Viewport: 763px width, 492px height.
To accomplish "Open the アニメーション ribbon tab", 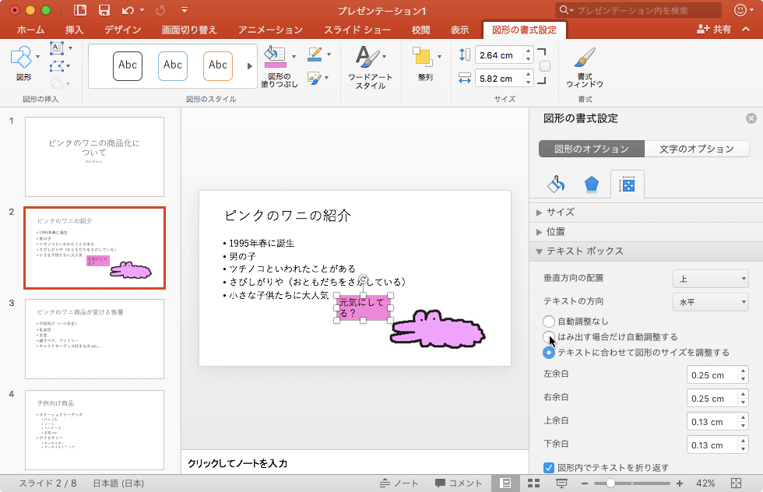I will 270,30.
